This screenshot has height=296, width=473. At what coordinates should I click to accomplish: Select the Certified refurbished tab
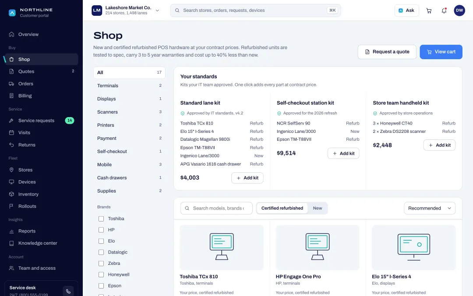coord(282,208)
